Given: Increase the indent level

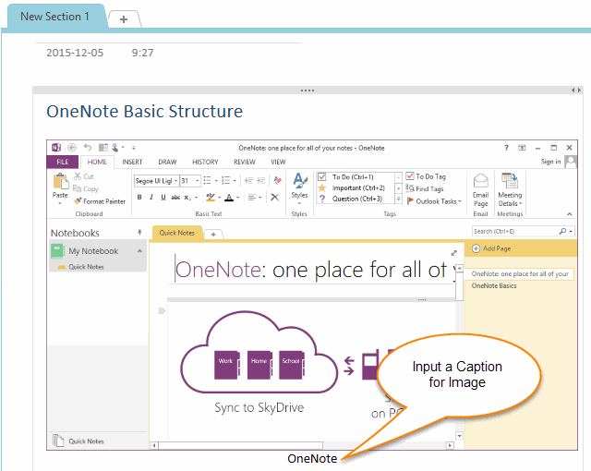Looking at the screenshot, I should tap(260, 180).
